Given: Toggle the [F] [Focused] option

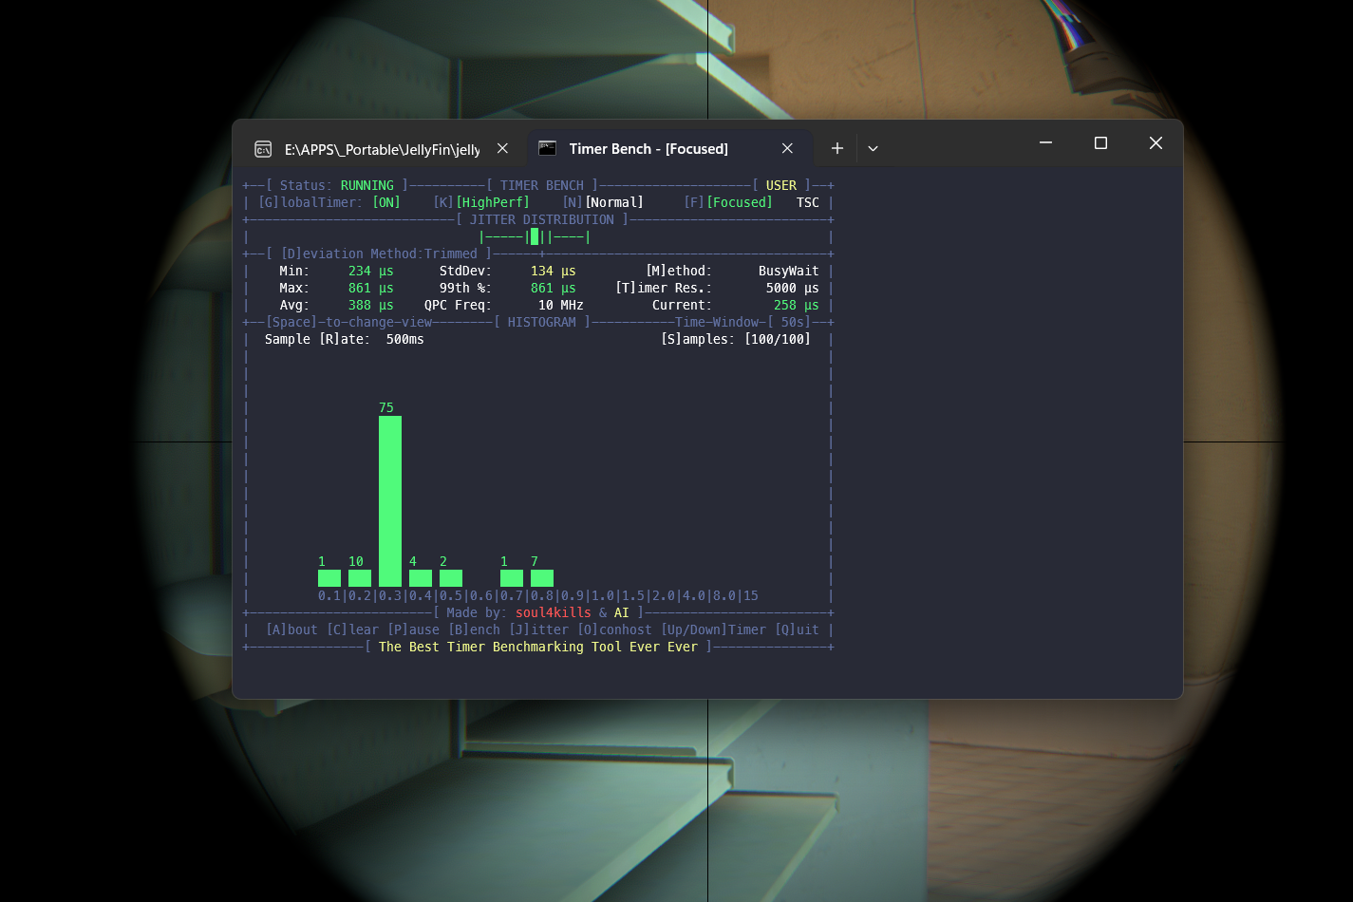Looking at the screenshot, I should [728, 202].
